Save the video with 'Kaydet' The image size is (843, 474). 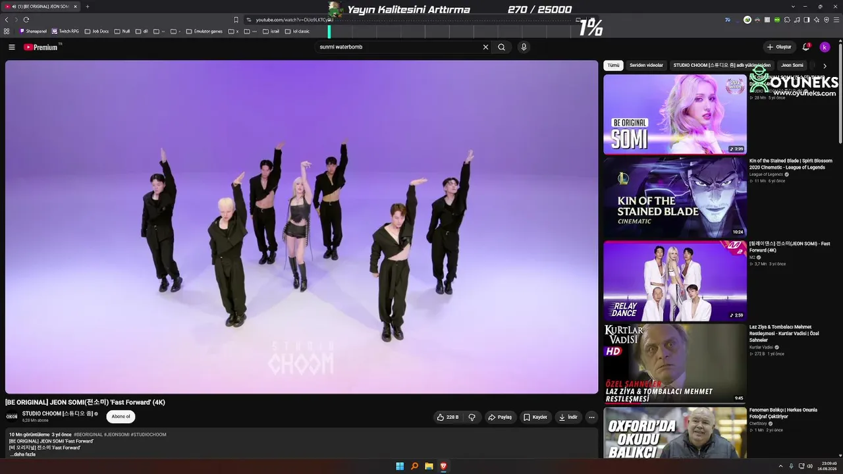click(x=535, y=417)
